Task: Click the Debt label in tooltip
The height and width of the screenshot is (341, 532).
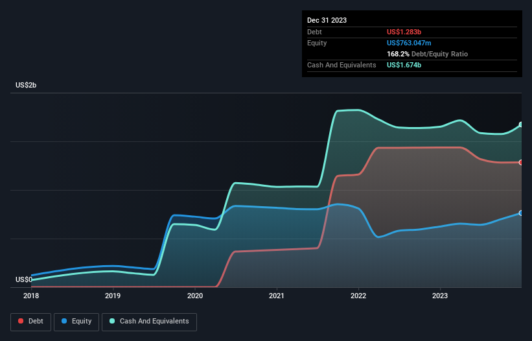Action: point(314,32)
